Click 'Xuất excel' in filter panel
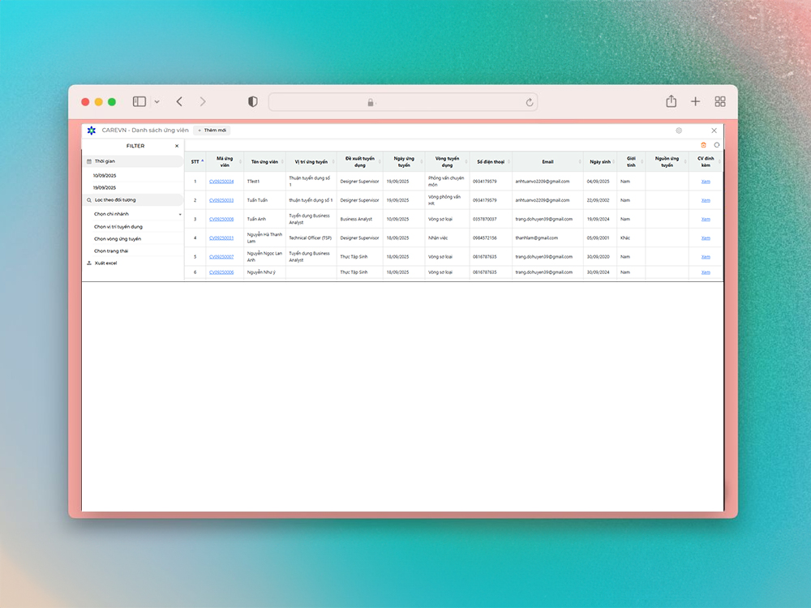Image resolution: width=811 pixels, height=608 pixels. 105,263
